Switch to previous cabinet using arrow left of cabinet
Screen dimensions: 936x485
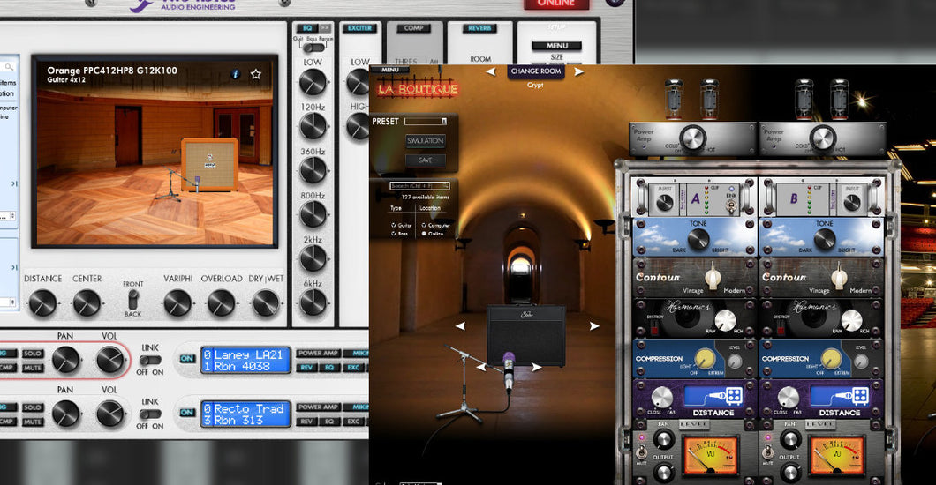(460, 326)
